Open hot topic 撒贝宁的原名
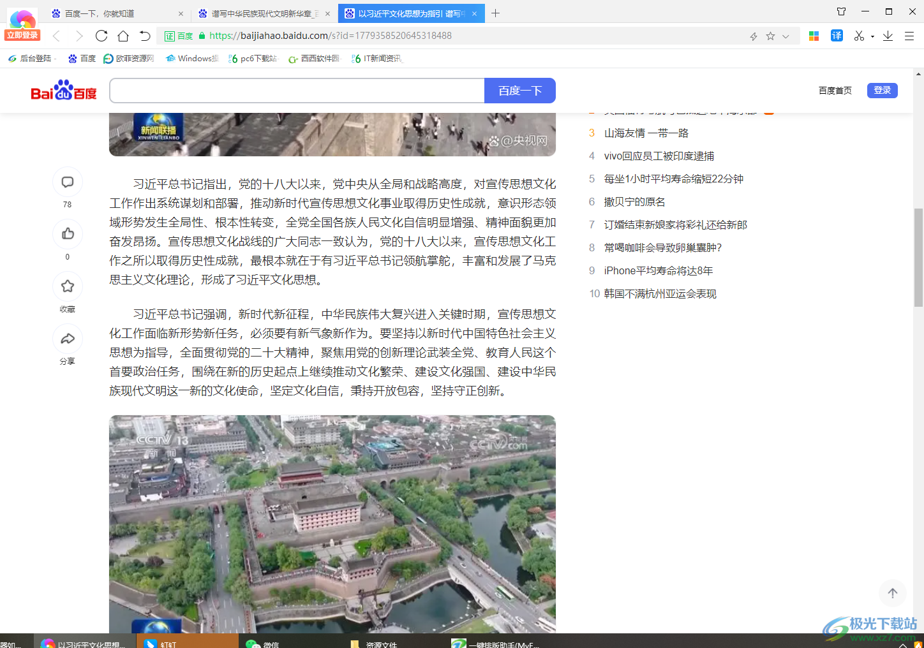 (635, 202)
